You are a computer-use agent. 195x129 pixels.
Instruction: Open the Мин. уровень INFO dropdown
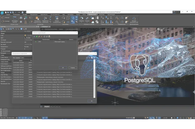26,58
